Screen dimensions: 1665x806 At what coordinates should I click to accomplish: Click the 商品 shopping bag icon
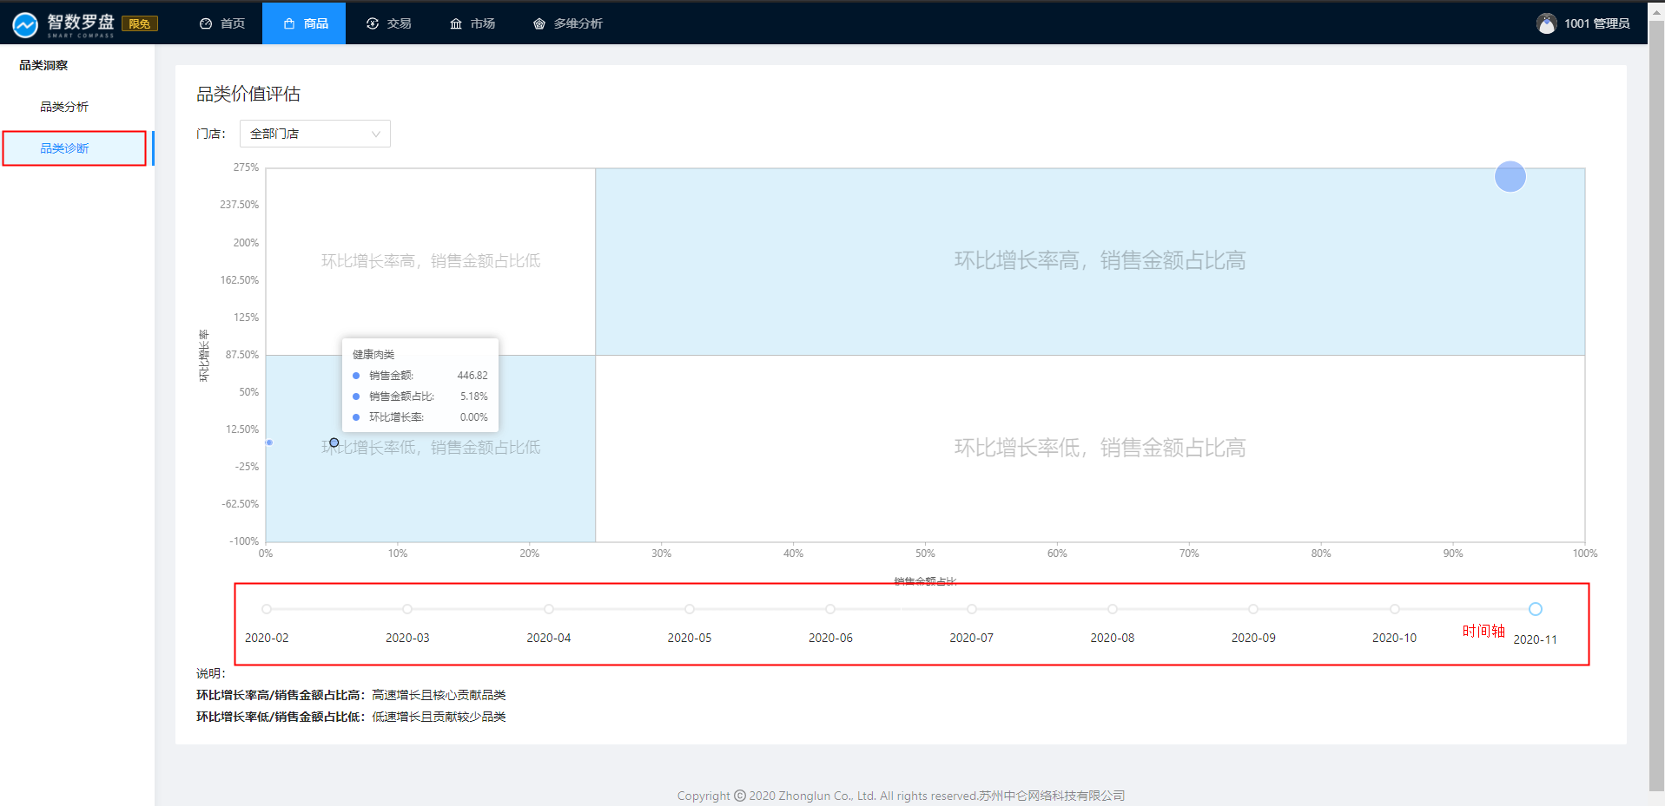(x=289, y=23)
